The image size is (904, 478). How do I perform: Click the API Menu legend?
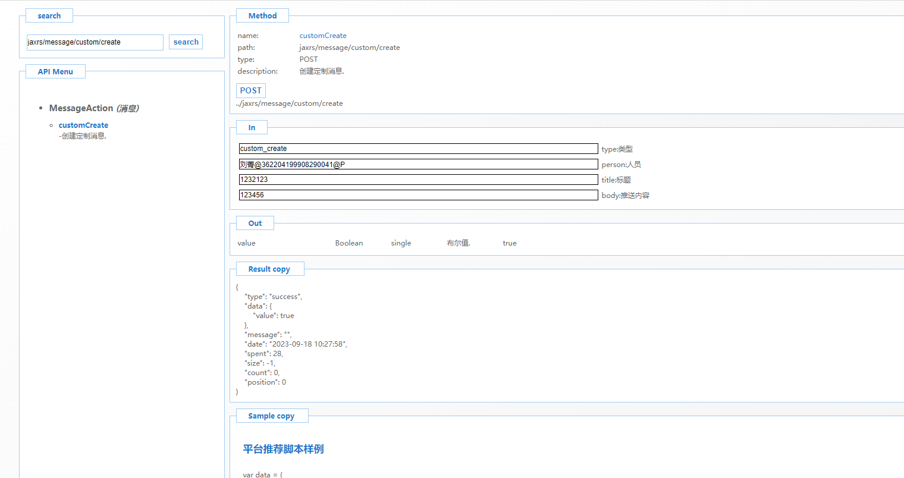point(55,72)
